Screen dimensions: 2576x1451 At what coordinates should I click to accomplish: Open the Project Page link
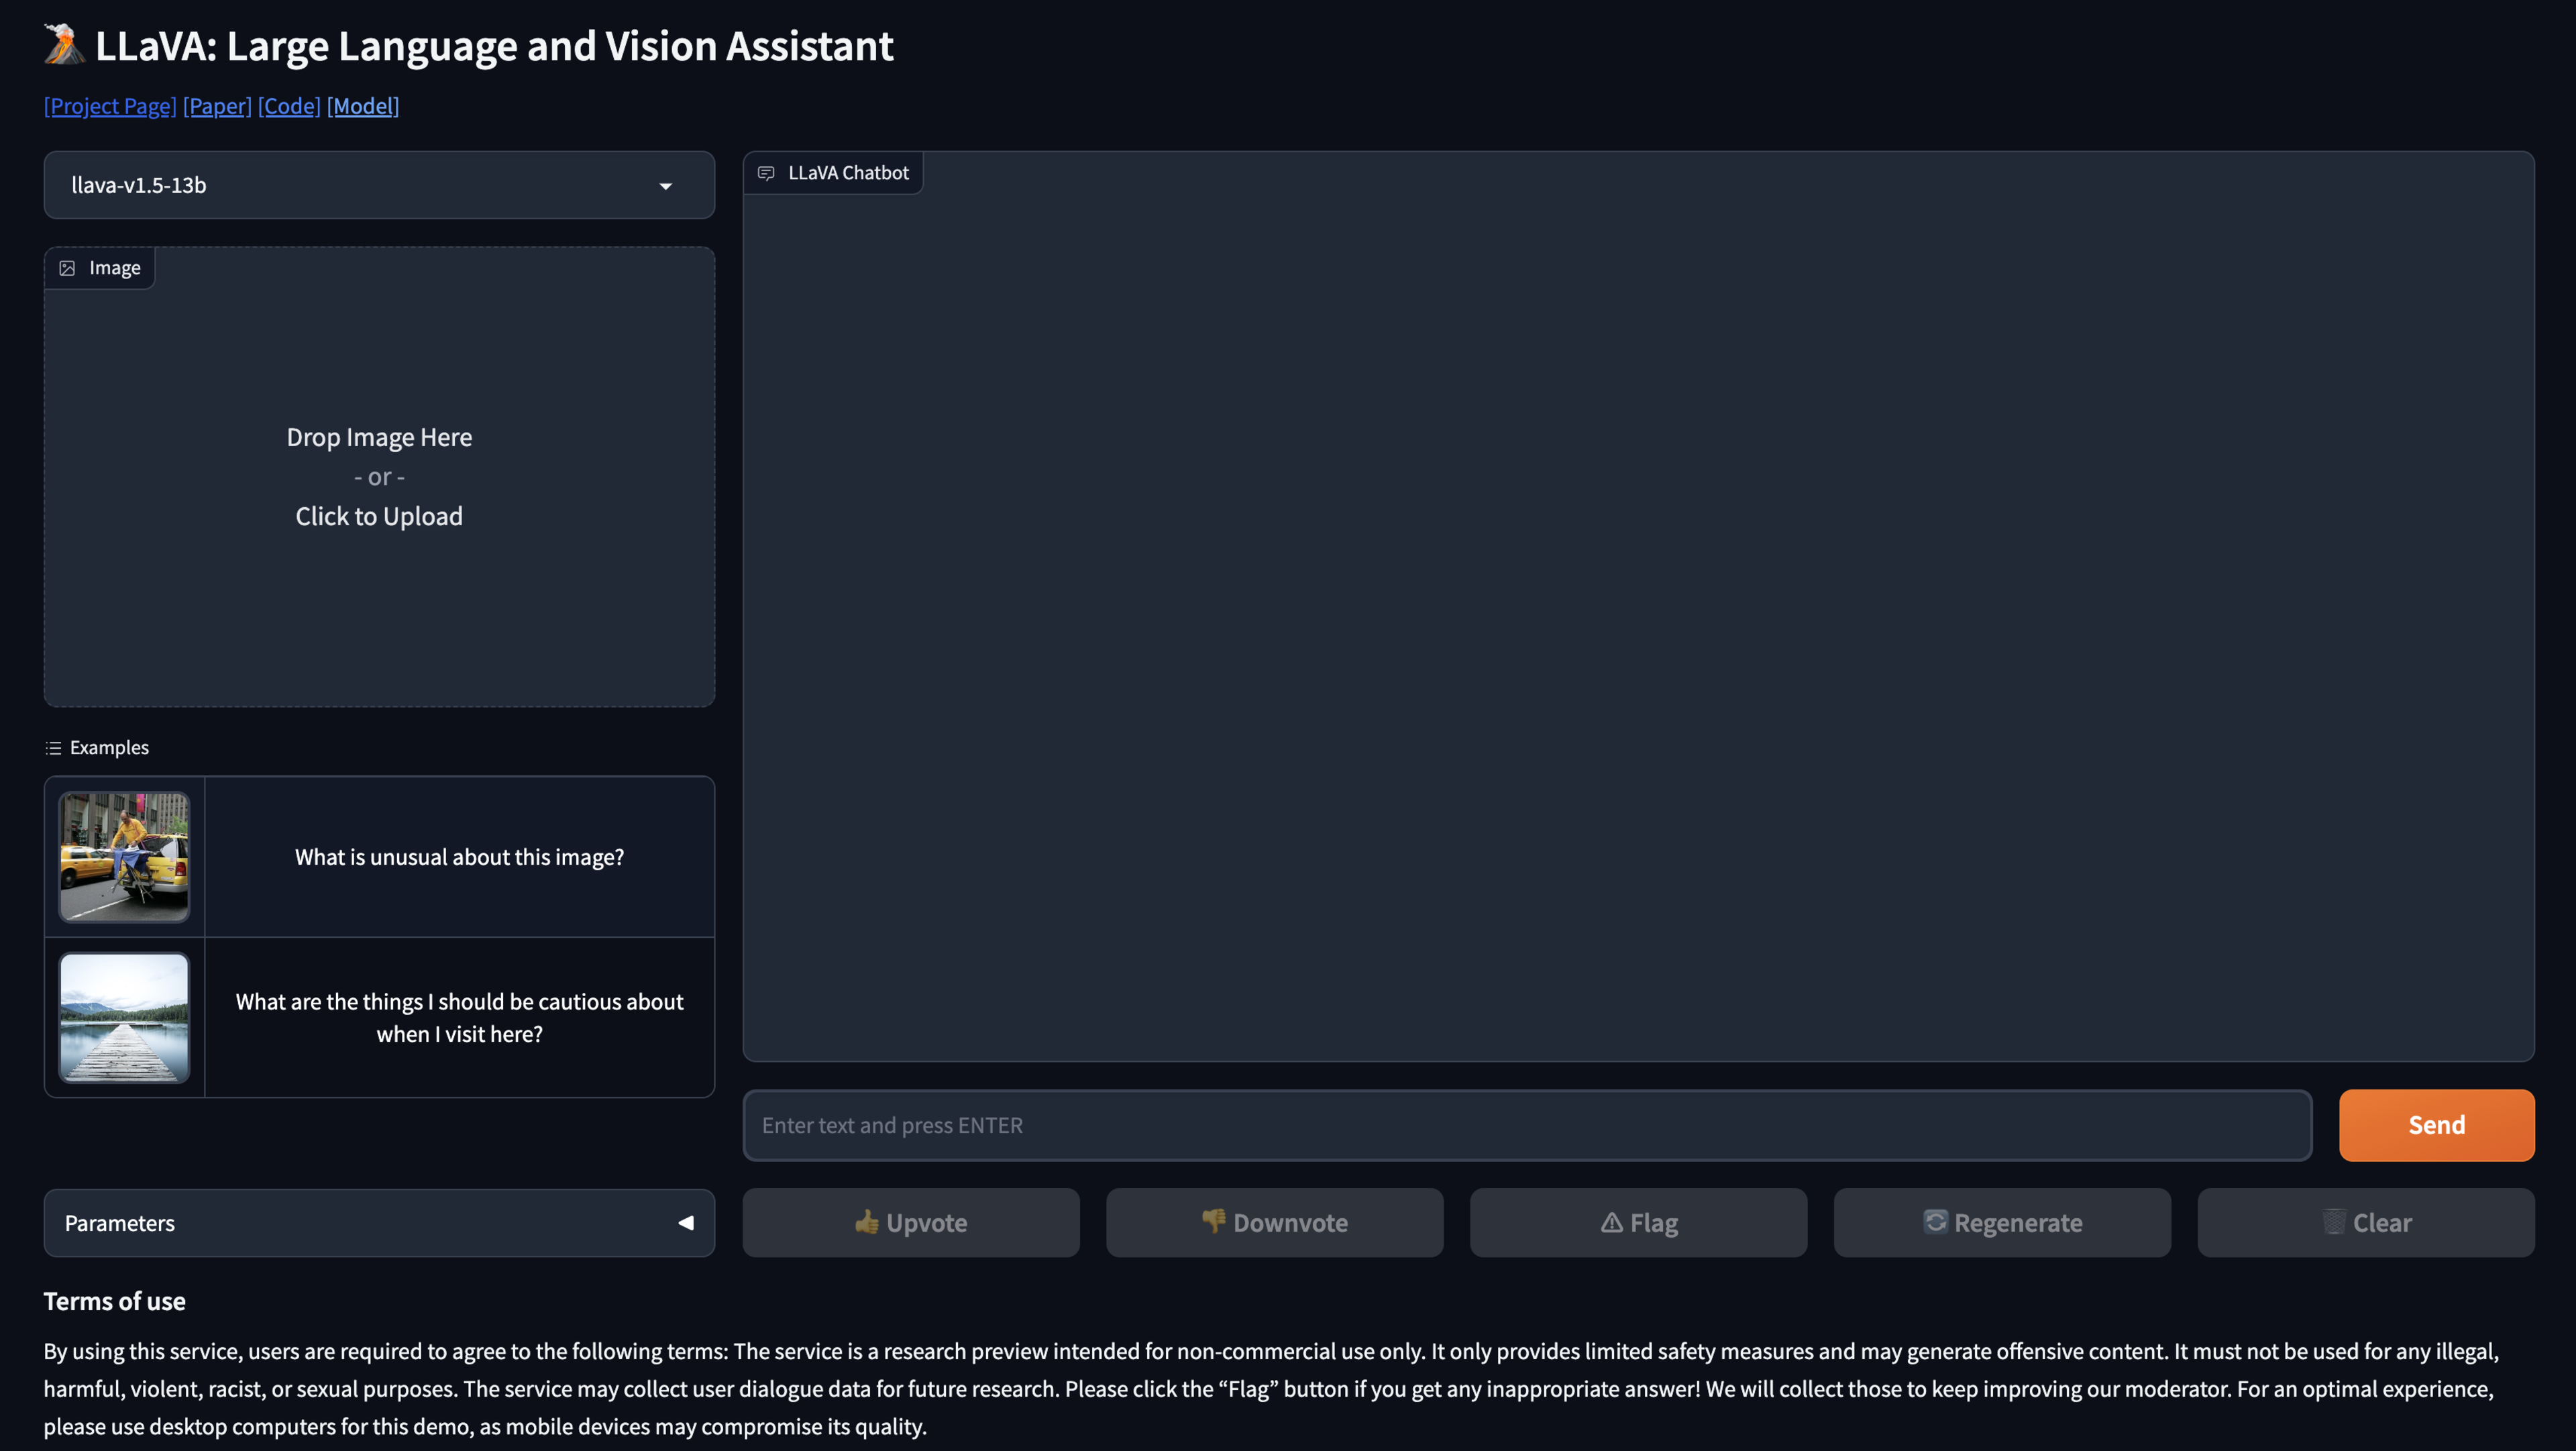110,106
